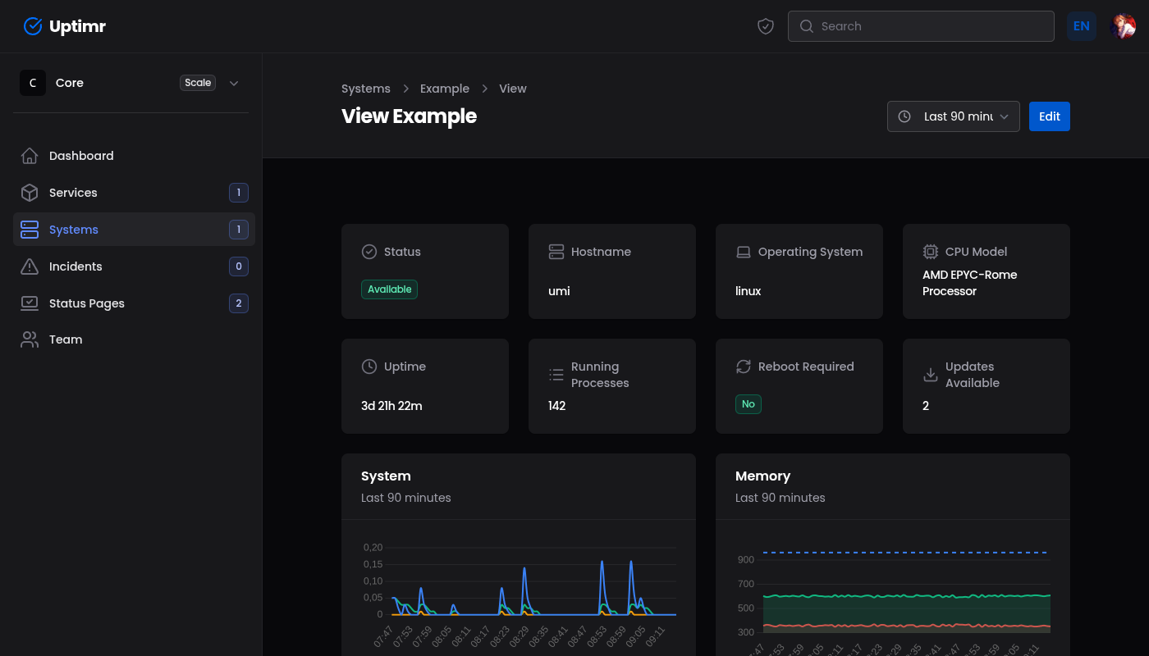Click the Running Processes list icon
1149x656 pixels.
(556, 375)
